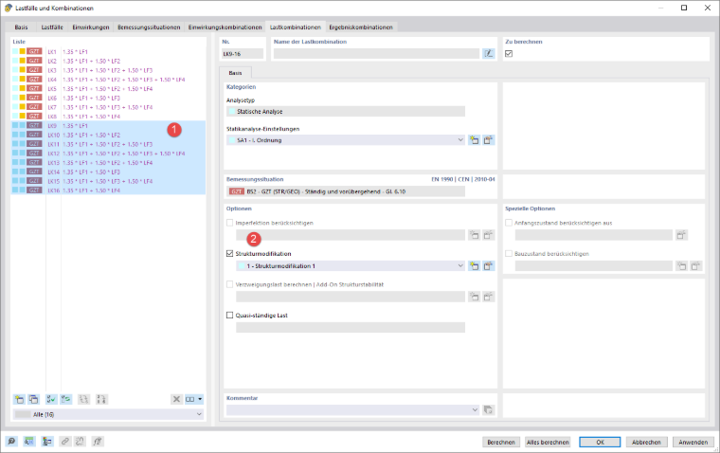Delete selected combinations with the X icon
The width and height of the screenshot is (720, 453).
(176, 399)
